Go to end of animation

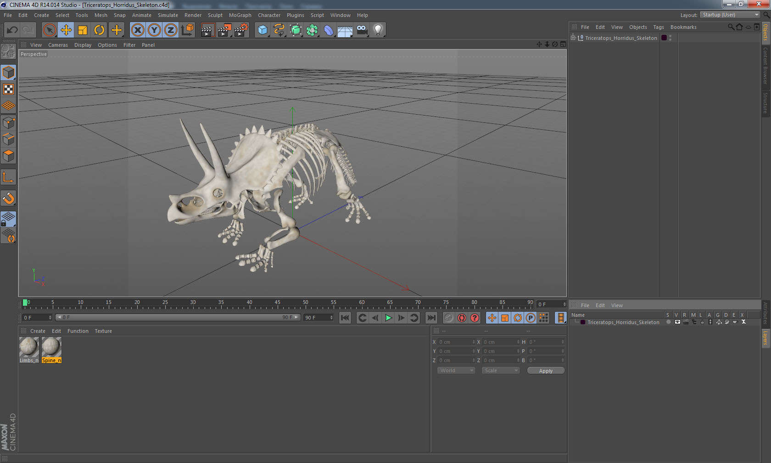(x=431, y=318)
